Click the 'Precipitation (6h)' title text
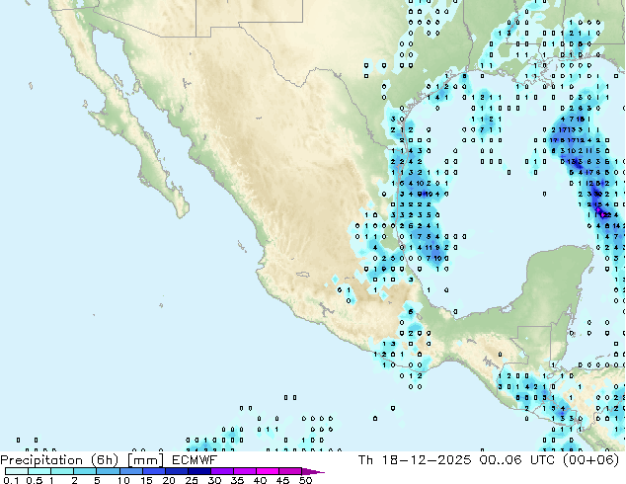The image size is (626, 484). point(59,460)
